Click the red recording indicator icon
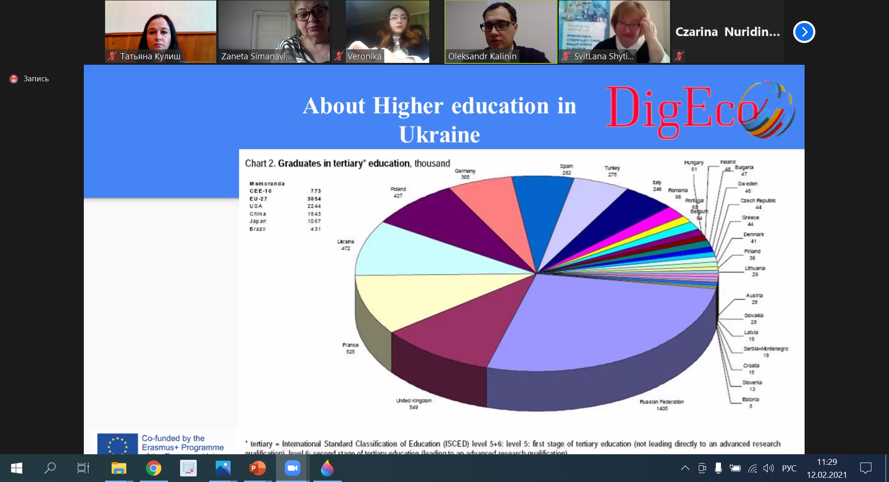This screenshot has width=889, height=482. [x=14, y=79]
